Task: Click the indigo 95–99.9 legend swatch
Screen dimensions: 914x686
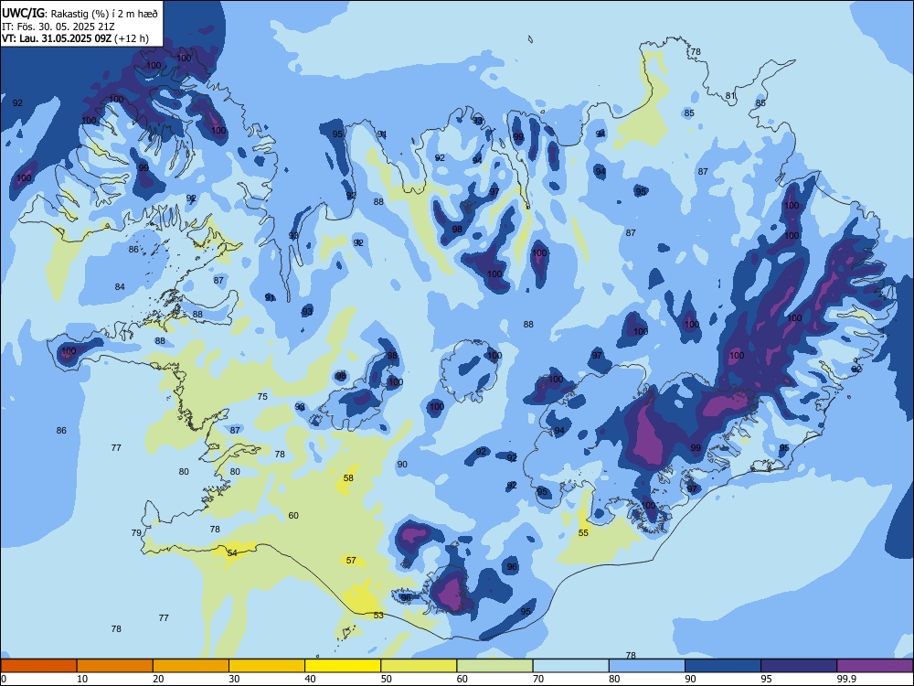Action: pyautogui.click(x=799, y=666)
